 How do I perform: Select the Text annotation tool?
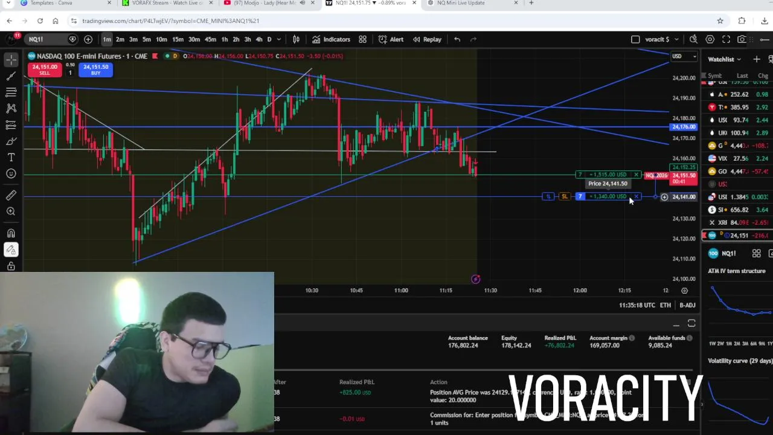[11, 157]
